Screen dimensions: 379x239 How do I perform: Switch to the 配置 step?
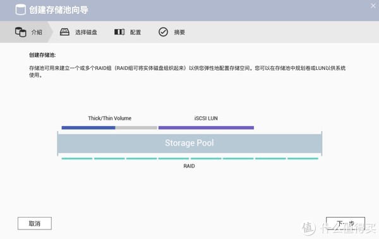pos(128,32)
